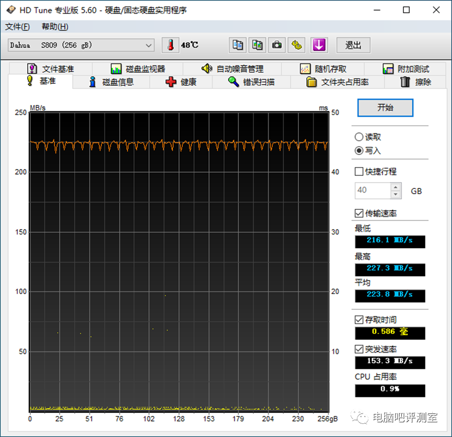Open the 帮助(H) menu
The width and height of the screenshot is (452, 437).
point(55,27)
